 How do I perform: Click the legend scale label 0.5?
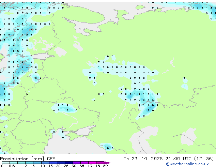click(12, 166)
